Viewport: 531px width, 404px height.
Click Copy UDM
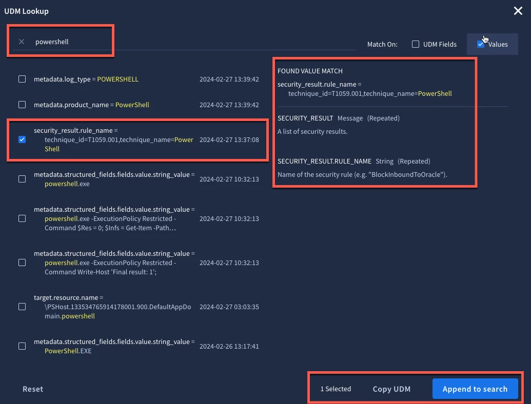click(391, 389)
